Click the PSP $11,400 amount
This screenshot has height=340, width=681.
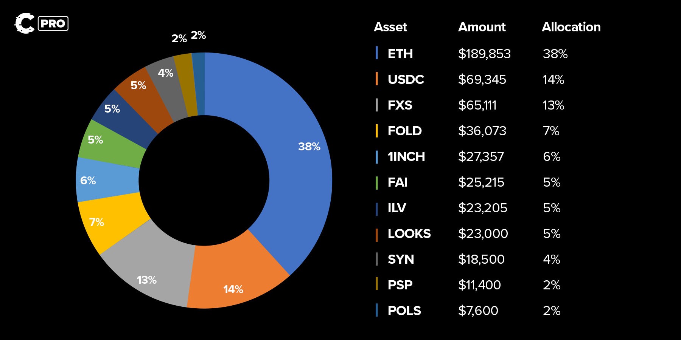pos(479,285)
